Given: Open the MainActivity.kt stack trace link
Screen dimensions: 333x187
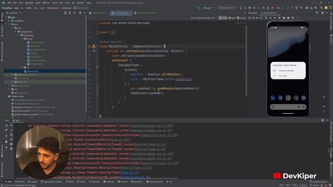Looking at the screenshot, I should (x=135, y=177).
